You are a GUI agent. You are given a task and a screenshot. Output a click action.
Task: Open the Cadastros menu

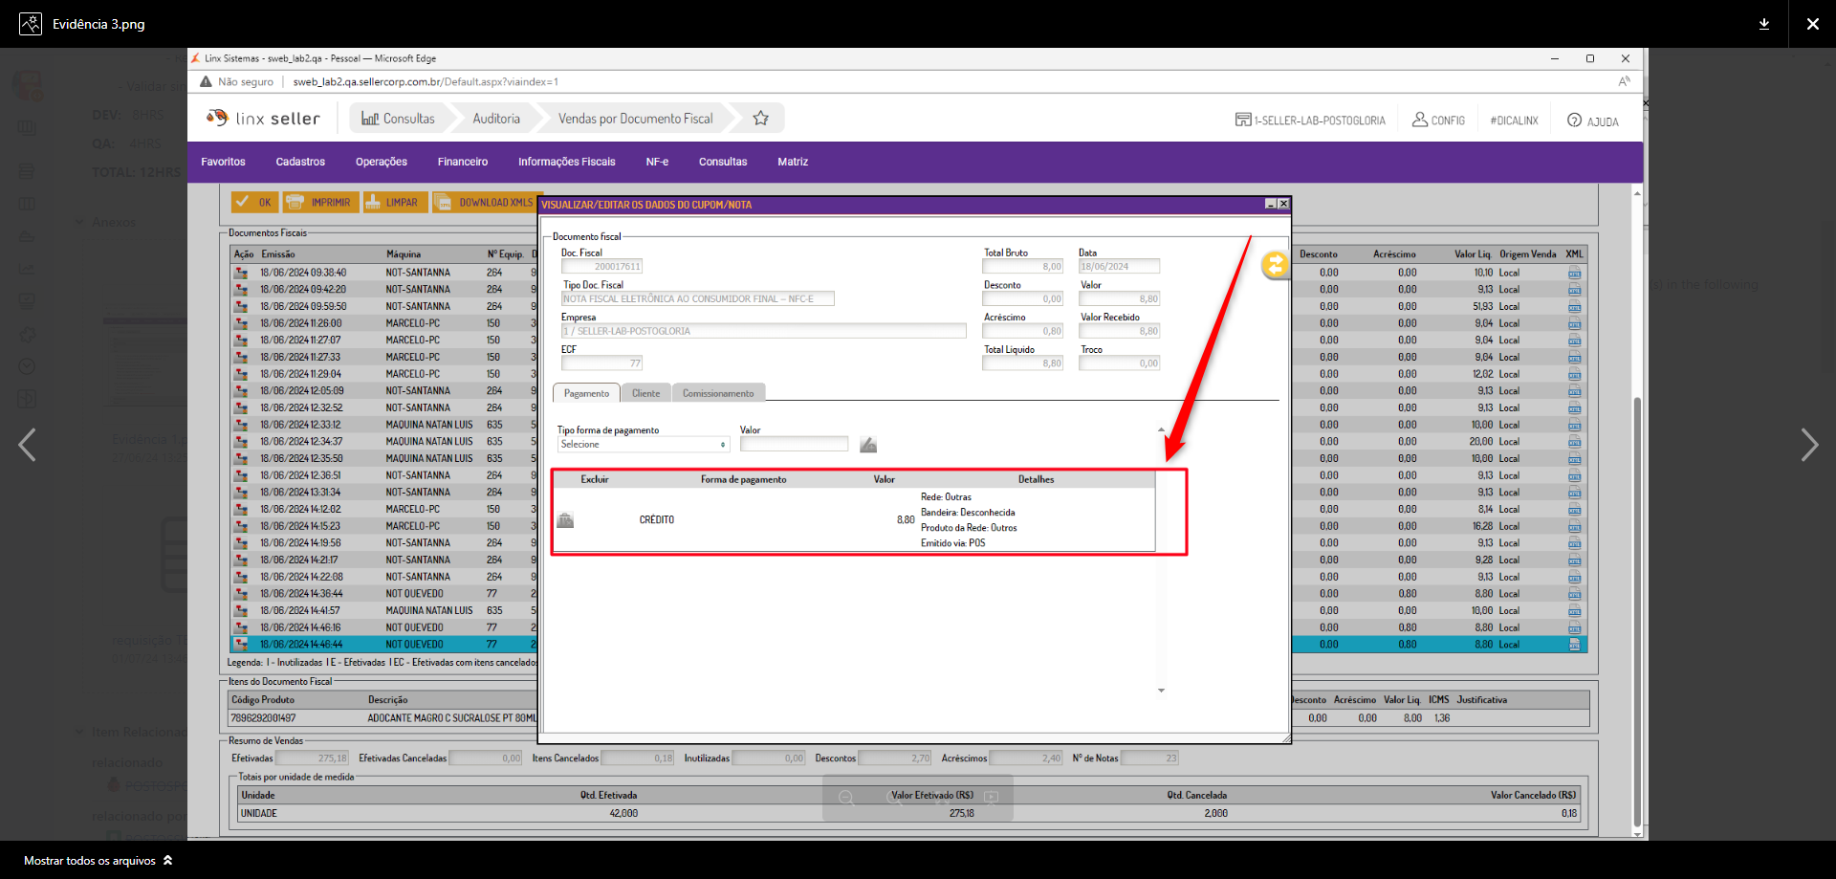click(300, 163)
